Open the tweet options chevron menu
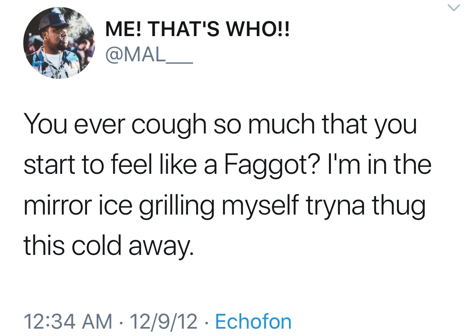 tap(455, 8)
